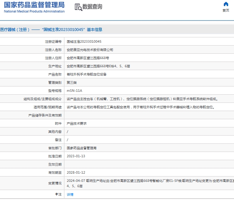234x200 pixels.
Task: Click change record 2024-04-07 text
Action: (150, 183)
